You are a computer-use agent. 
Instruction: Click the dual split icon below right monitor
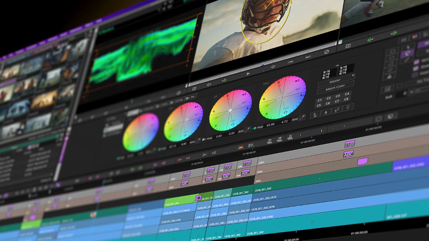pyautogui.click(x=347, y=46)
